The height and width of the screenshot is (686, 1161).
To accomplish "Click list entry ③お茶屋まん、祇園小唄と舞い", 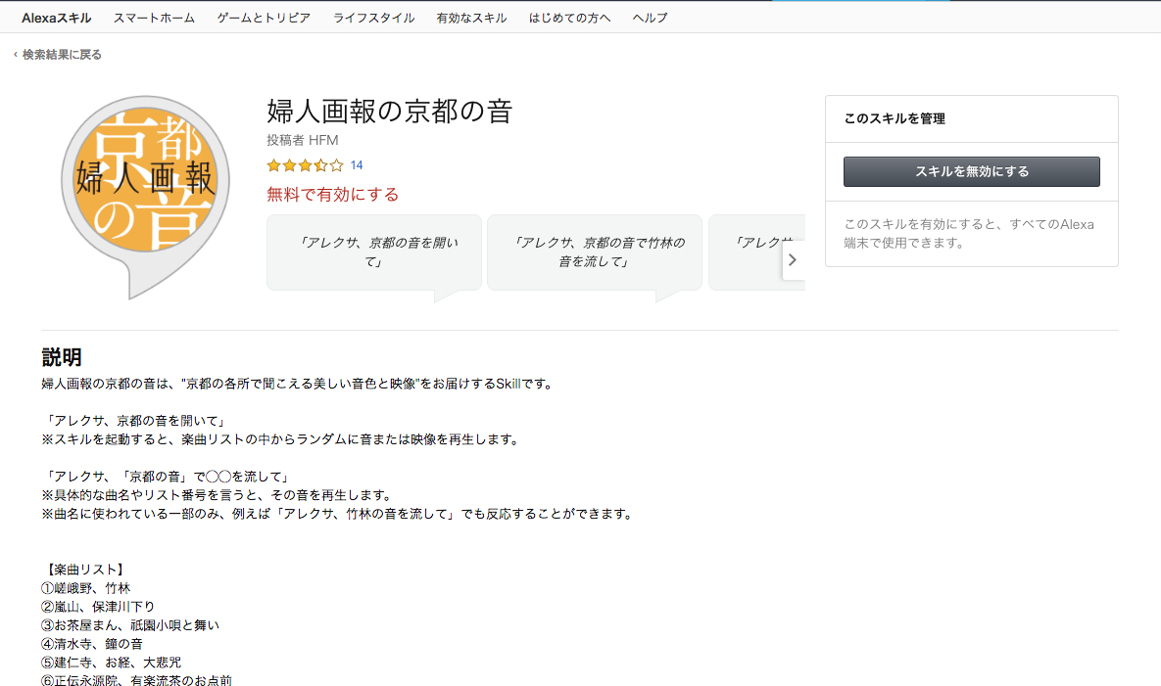I will [x=130, y=625].
